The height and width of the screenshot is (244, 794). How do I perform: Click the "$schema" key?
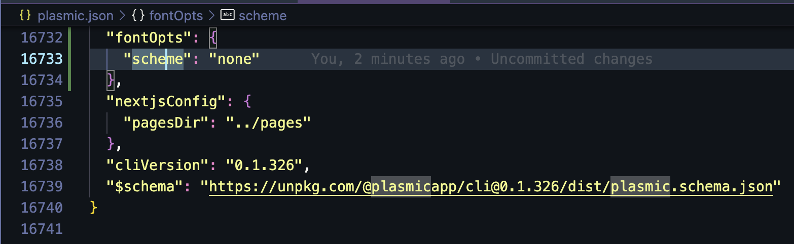coord(145,187)
